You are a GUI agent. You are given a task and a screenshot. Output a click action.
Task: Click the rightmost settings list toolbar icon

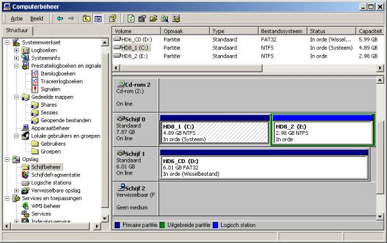pos(176,19)
